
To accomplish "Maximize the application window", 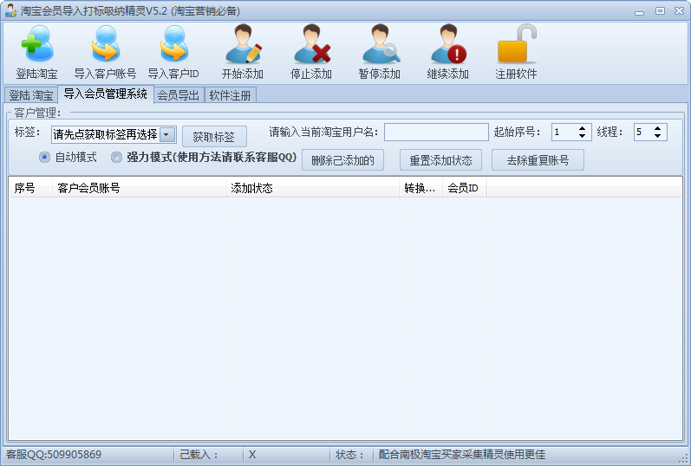I will click(x=660, y=11).
